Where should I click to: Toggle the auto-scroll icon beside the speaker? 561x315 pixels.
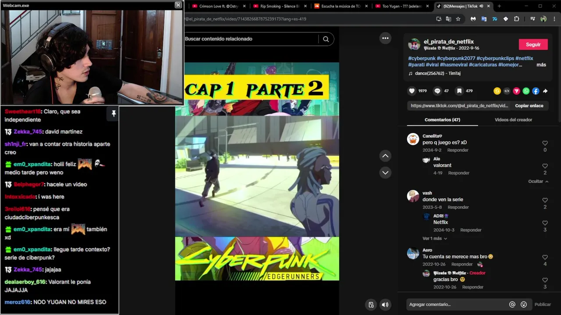[371, 305]
